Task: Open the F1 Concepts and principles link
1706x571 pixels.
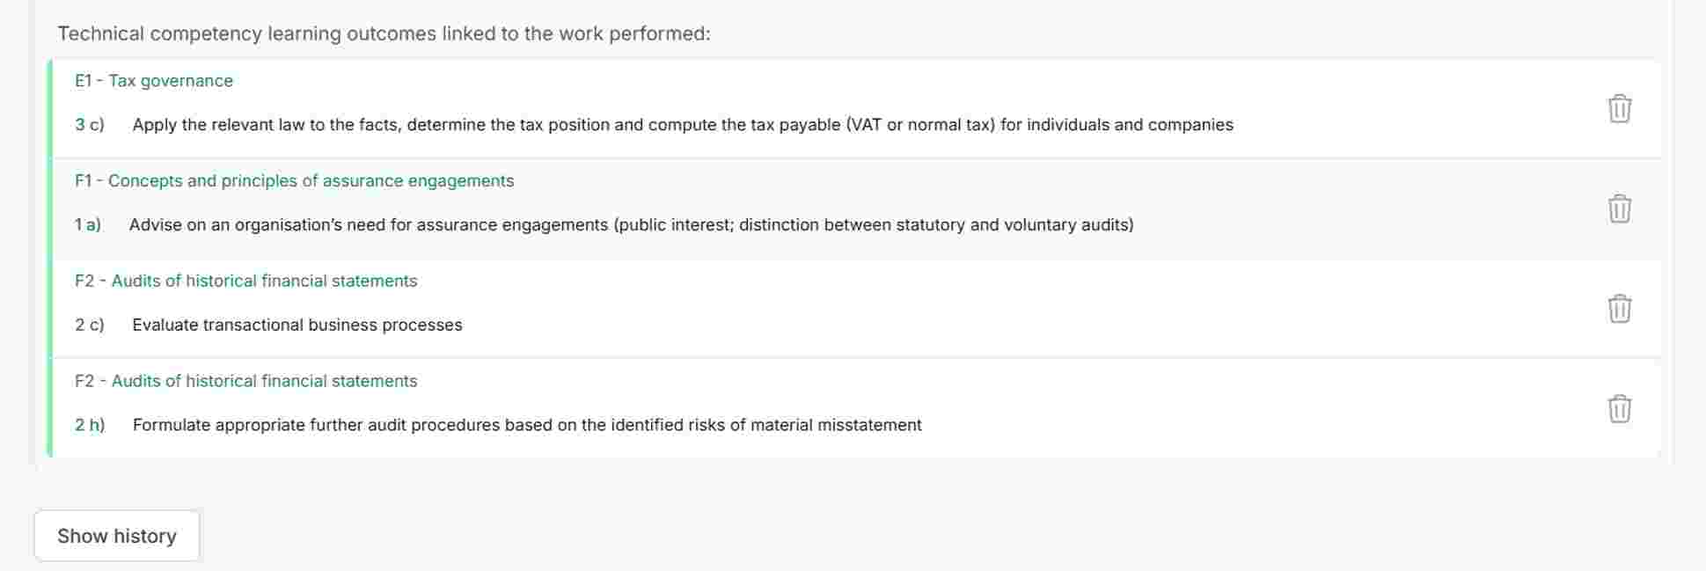Action: coord(294,180)
